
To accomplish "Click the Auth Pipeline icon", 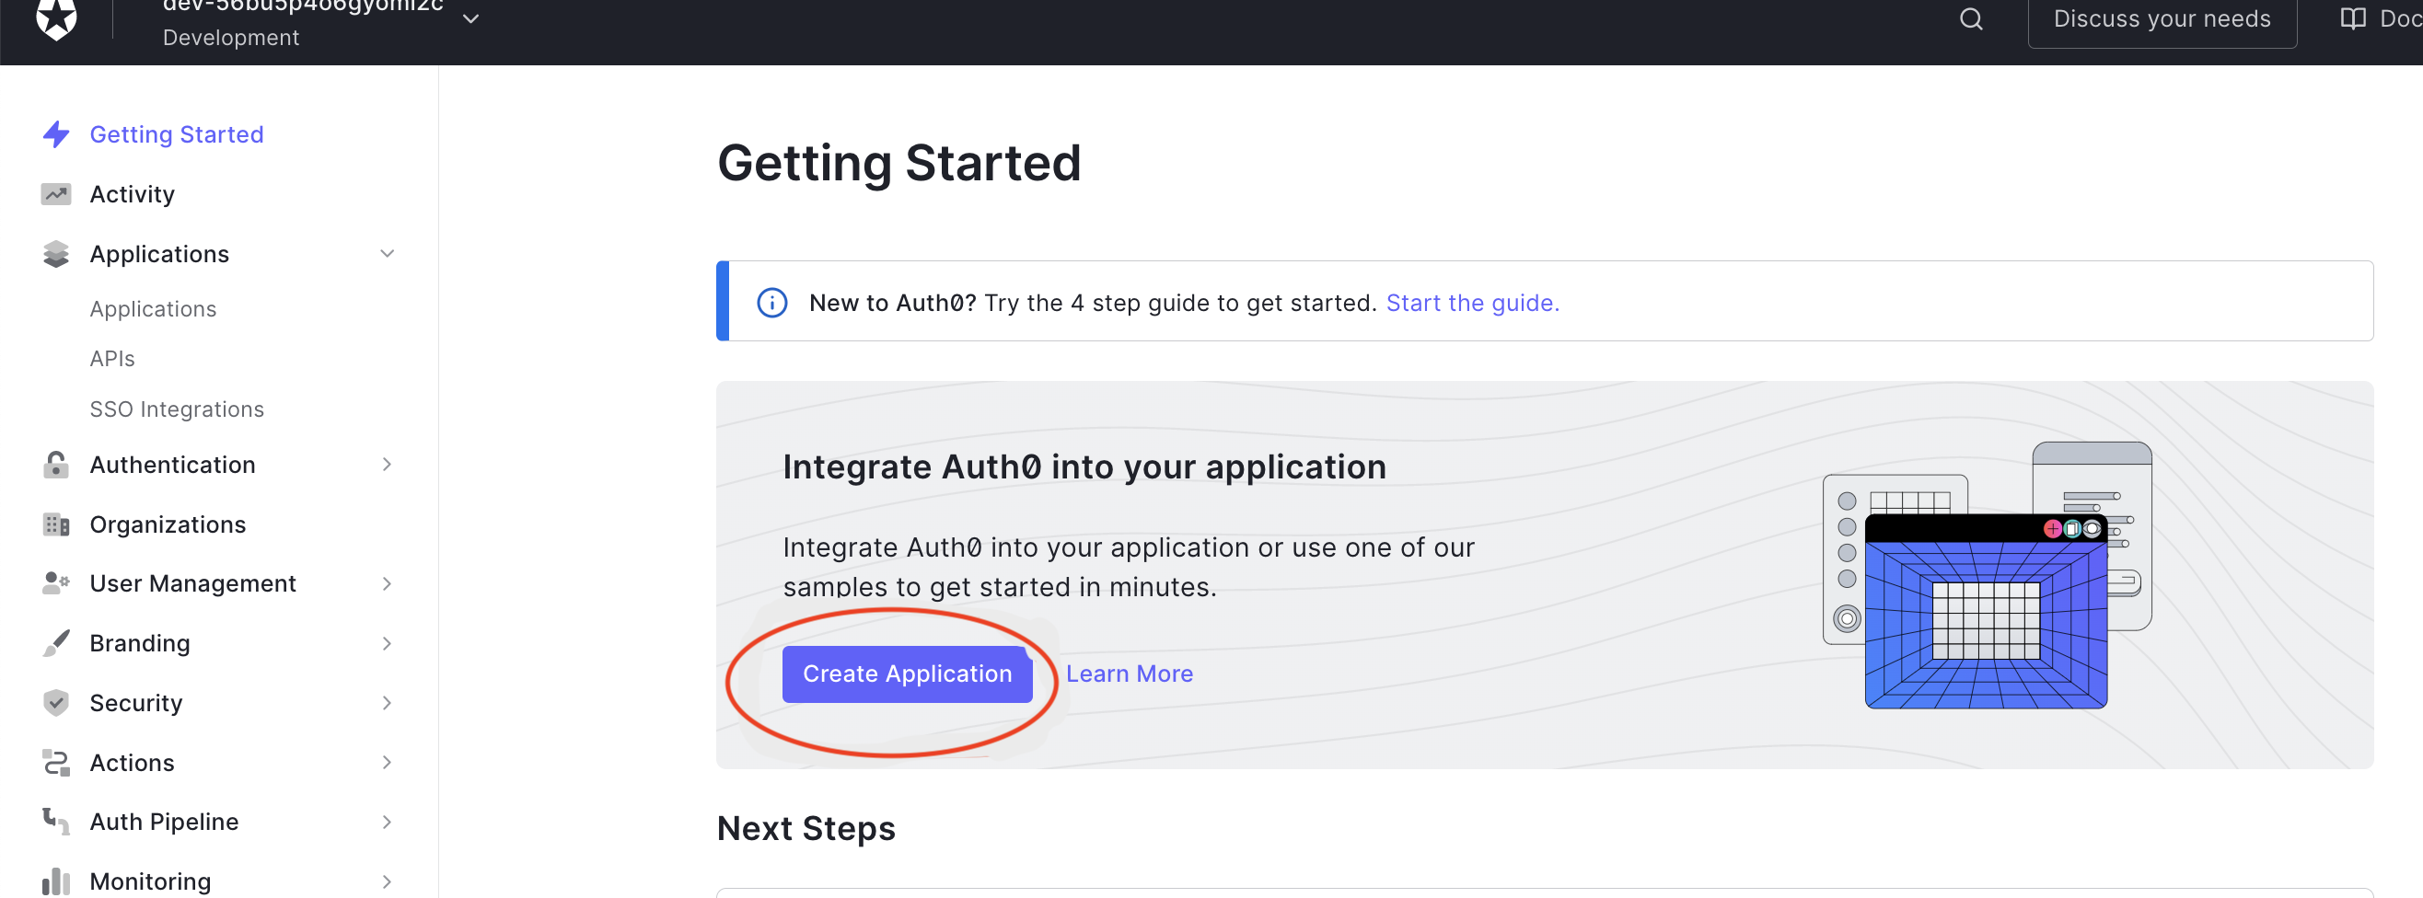I will click(56, 822).
